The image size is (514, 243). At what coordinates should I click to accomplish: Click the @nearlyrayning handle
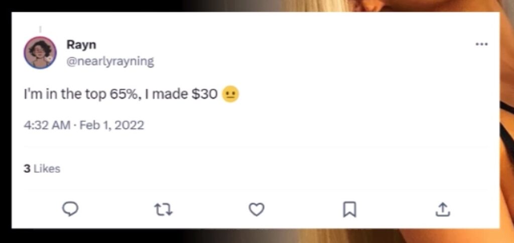[x=110, y=61]
